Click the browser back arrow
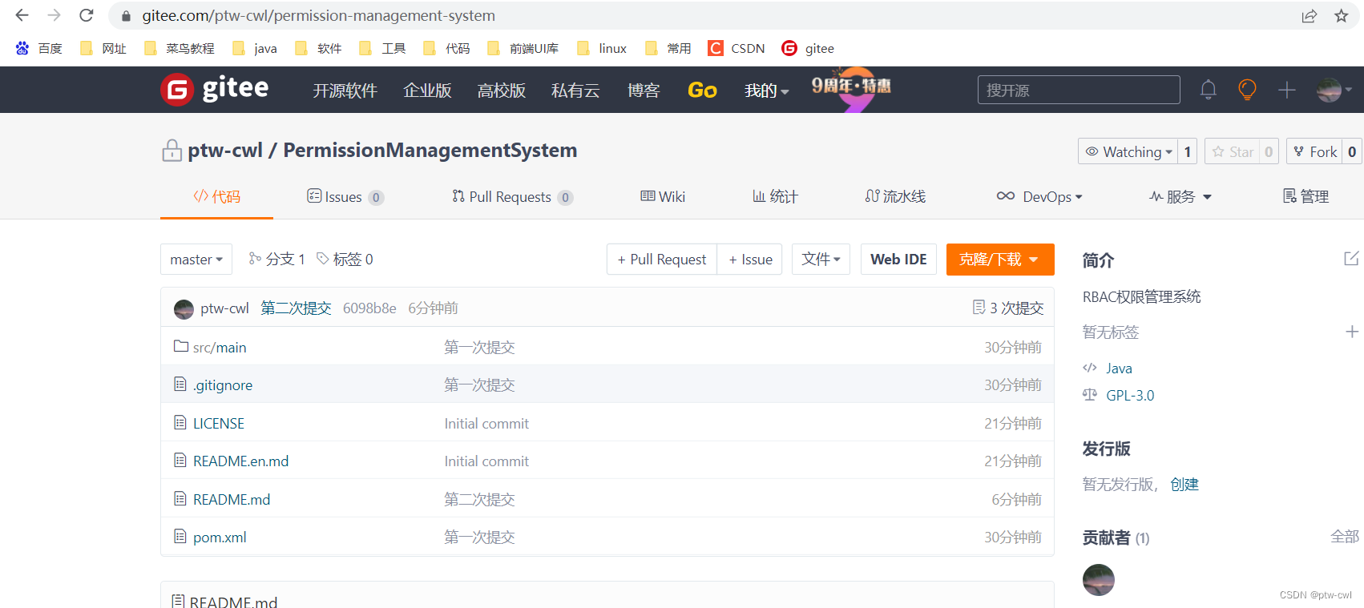The width and height of the screenshot is (1364, 608). click(22, 15)
